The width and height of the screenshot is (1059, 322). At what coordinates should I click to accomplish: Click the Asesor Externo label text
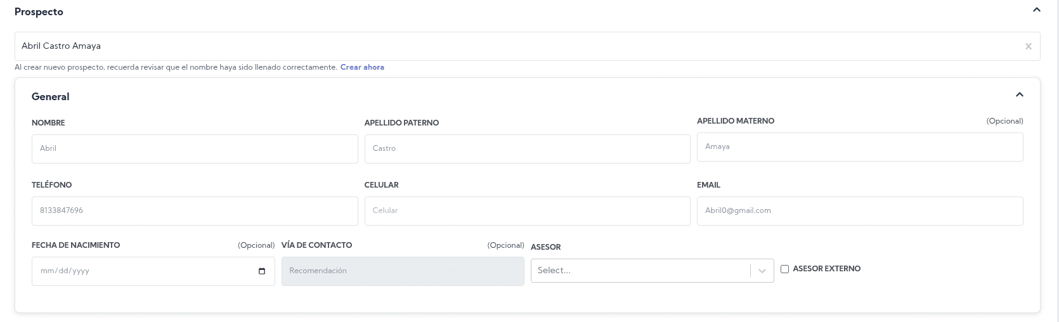(x=826, y=269)
